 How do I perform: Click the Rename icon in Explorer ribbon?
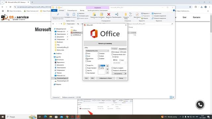pyautogui.click(x=117, y=14)
